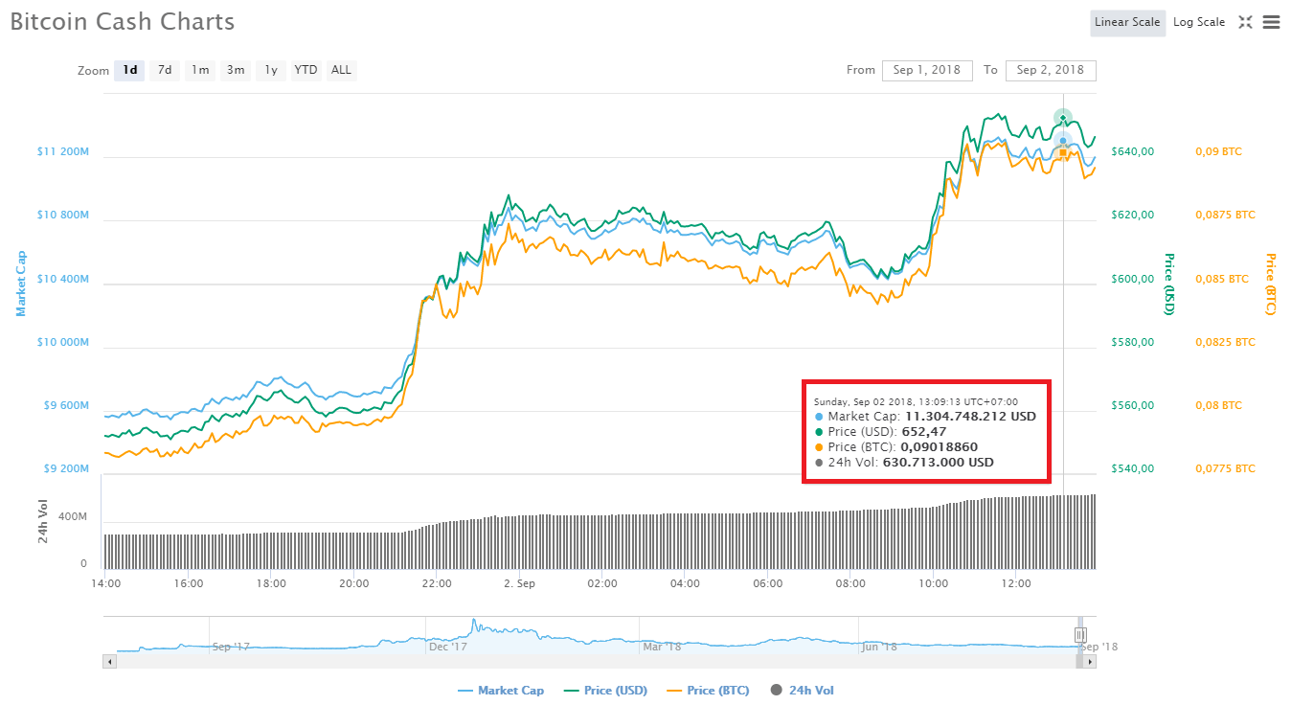
Task: Click the 22:00 time axis label
Action: pos(437,583)
